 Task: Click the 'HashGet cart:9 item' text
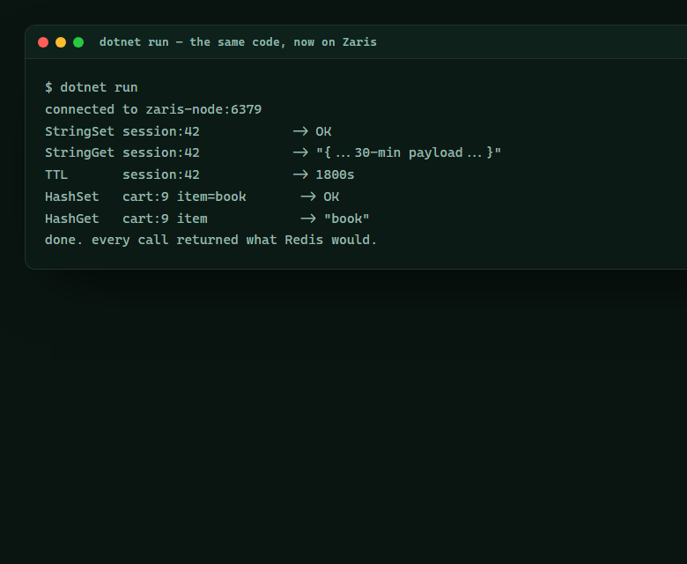(x=126, y=219)
